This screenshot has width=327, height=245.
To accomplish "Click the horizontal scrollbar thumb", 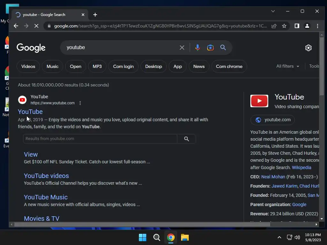I will pos(142,224).
